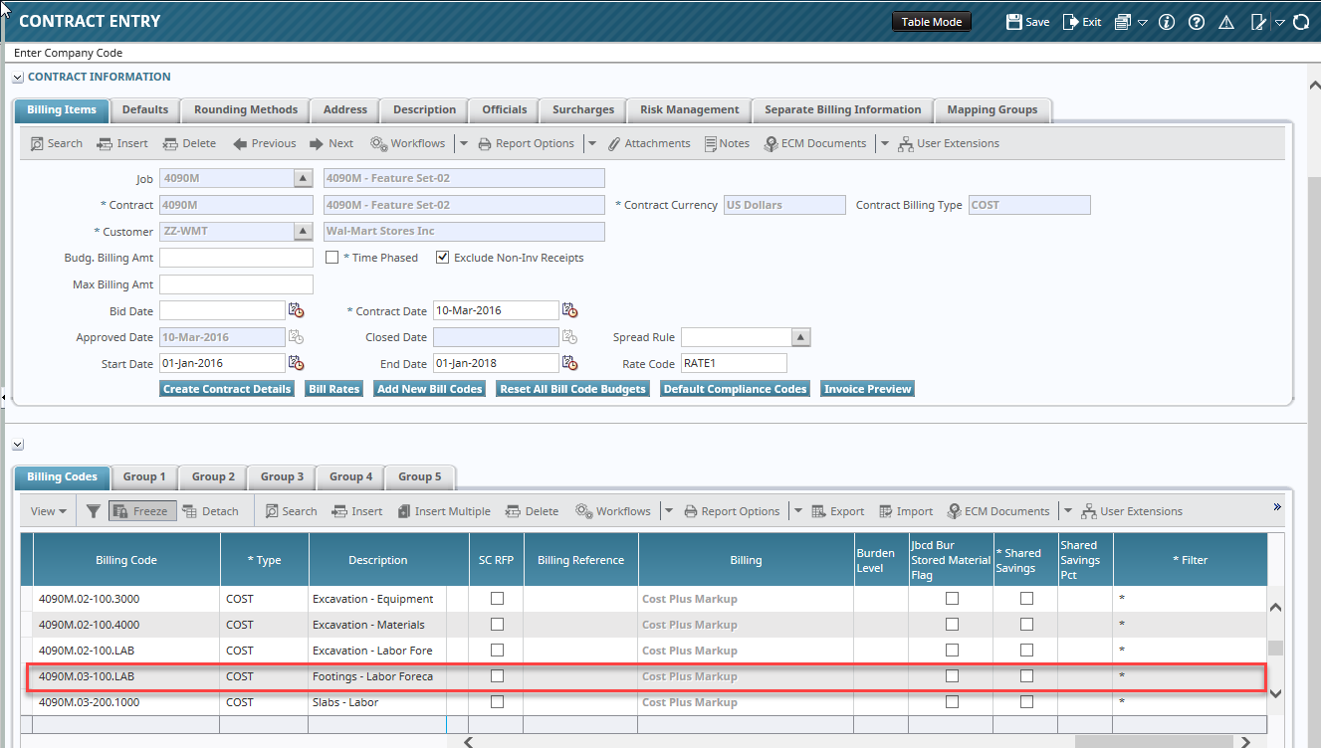Click the edit page pencil icon
Image resolution: width=1321 pixels, height=748 pixels.
tap(1258, 22)
